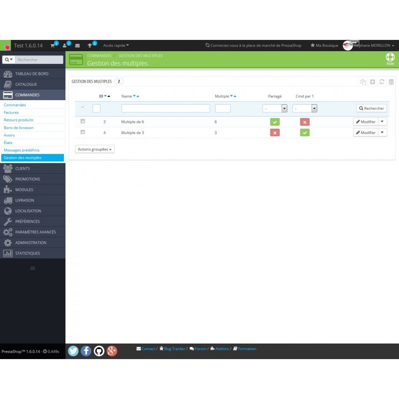Screen dimensions: 399x399
Task: Toggle Cmd par 1 for Multiple de 3
Action: point(304,132)
